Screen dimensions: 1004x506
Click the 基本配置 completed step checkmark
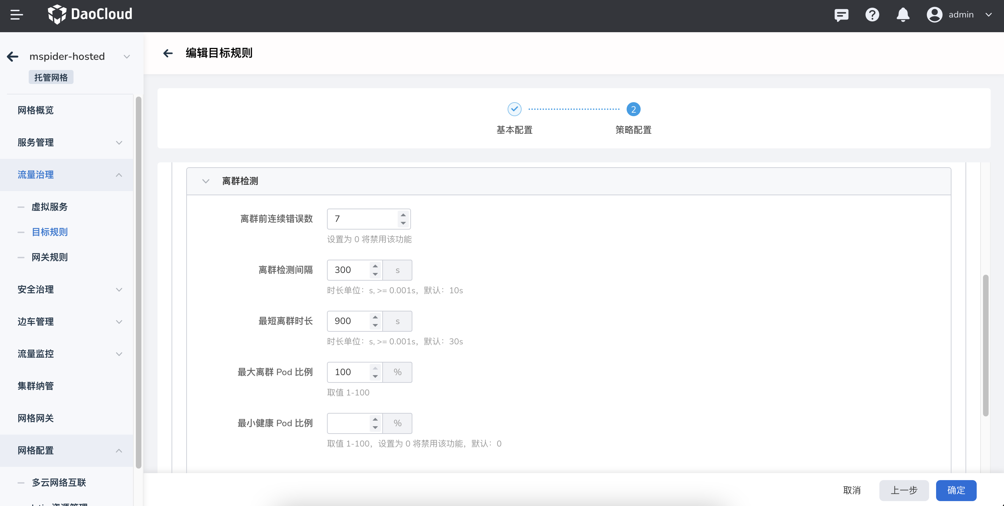pos(514,110)
